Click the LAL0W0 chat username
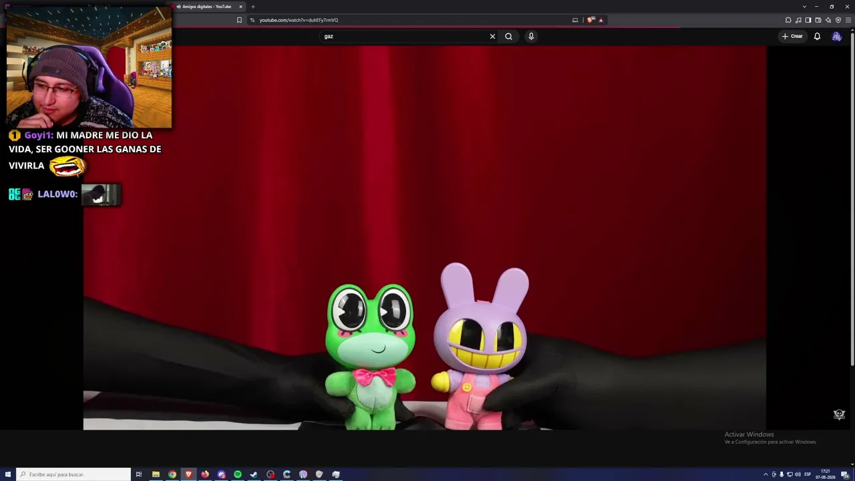The height and width of the screenshot is (481, 855). click(x=57, y=194)
